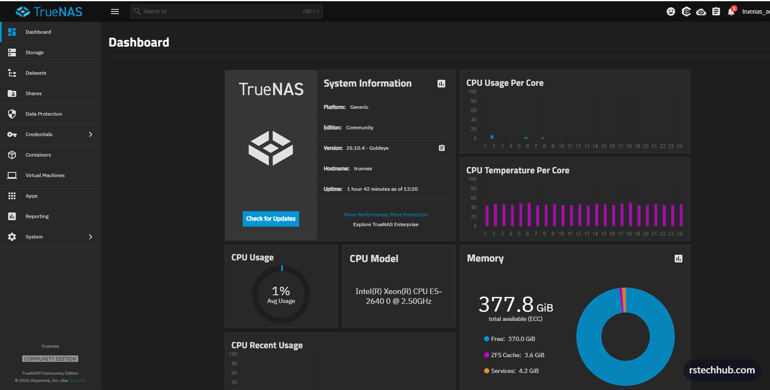Click the Hostname truenas value
The height and width of the screenshot is (390, 770).
pos(363,169)
